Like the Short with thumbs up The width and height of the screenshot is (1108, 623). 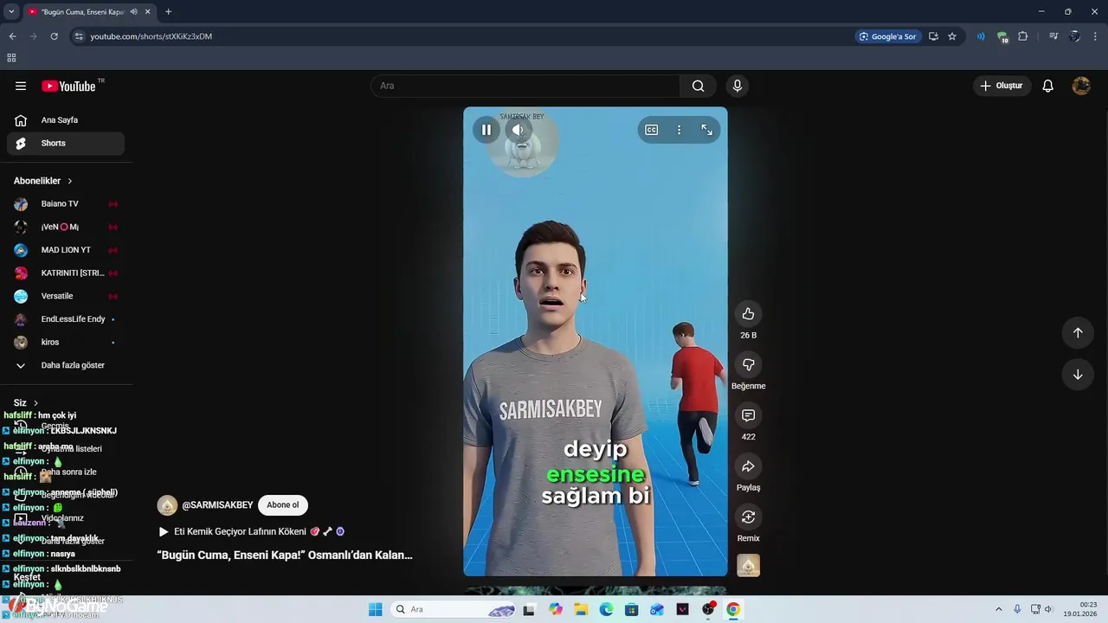click(749, 314)
